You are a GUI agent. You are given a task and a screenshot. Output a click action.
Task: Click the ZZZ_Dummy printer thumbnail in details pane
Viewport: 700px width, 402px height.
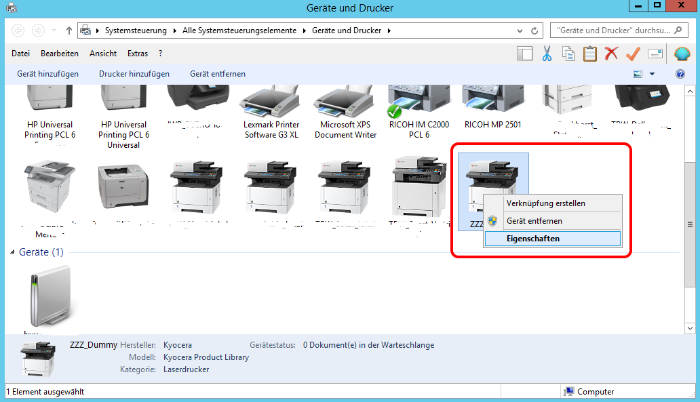(x=38, y=359)
